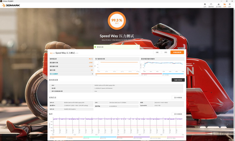Click GPU value in settings used section
Viewport: 235px width, 141px height.
(x=105, y=85)
